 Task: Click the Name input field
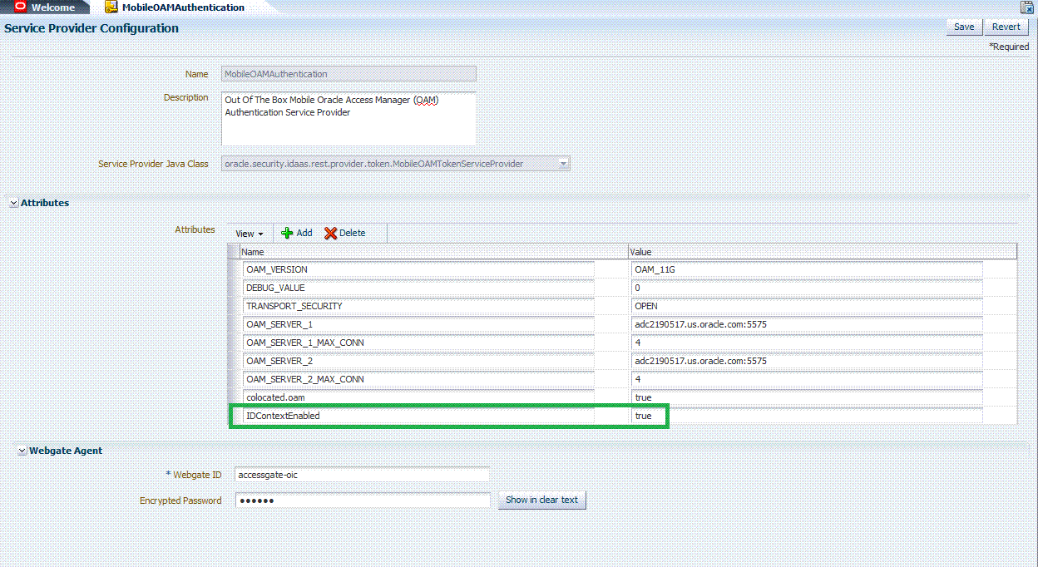pos(348,74)
